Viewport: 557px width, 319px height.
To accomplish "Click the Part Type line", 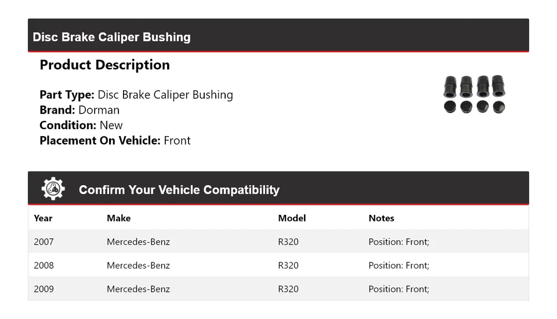I will (136, 95).
